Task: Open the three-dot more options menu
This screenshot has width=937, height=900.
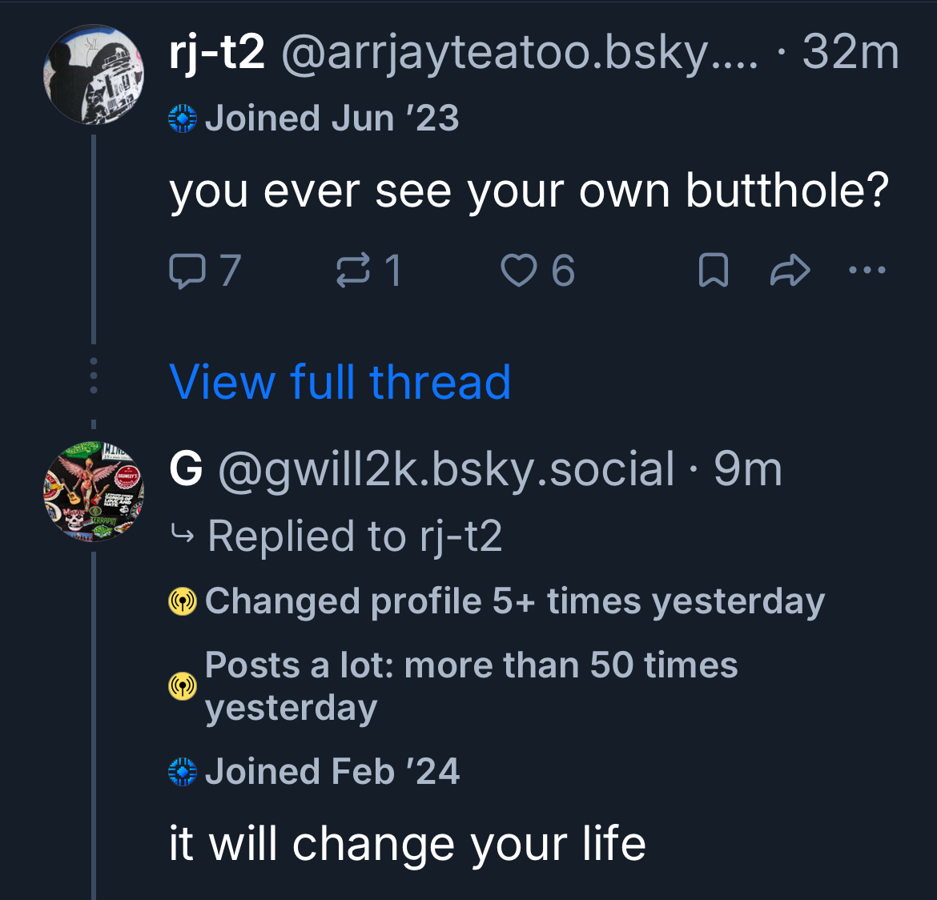Action: pyautogui.click(x=867, y=271)
